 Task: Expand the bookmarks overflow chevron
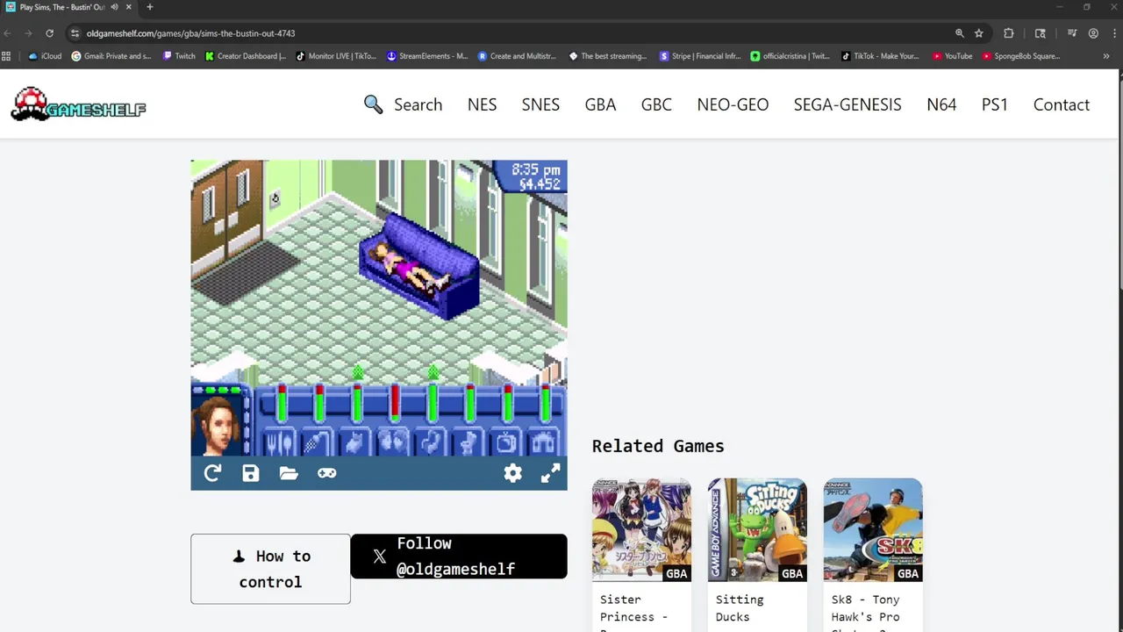pos(1106,56)
